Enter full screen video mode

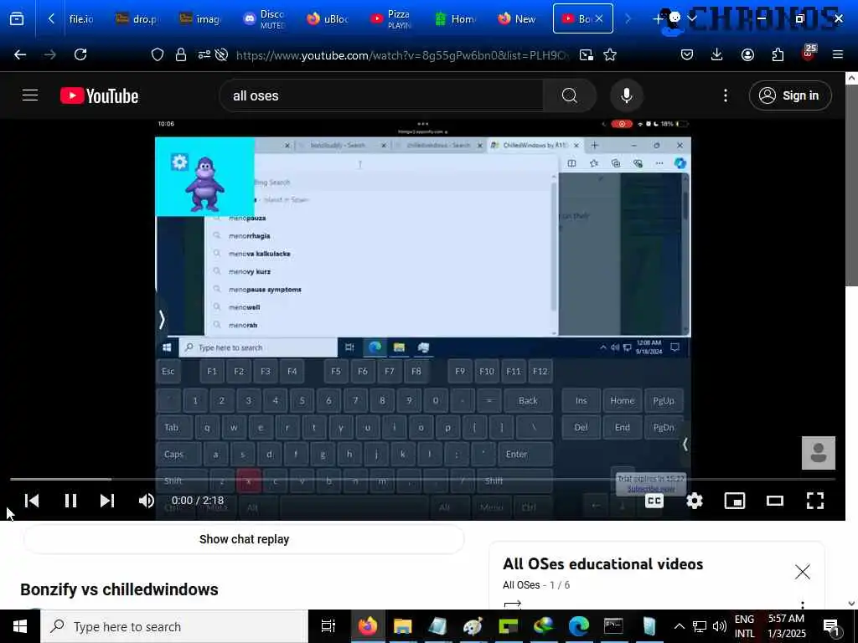click(815, 501)
